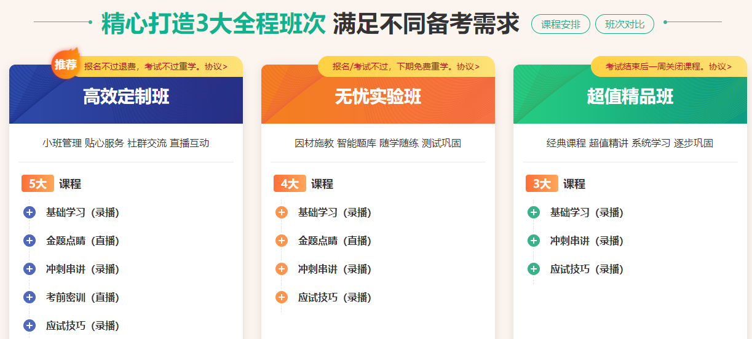Open the 协议 link on the 高效定制班 banner

click(216, 66)
